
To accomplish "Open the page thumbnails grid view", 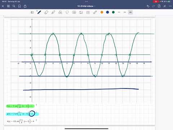I will pos(8,6).
